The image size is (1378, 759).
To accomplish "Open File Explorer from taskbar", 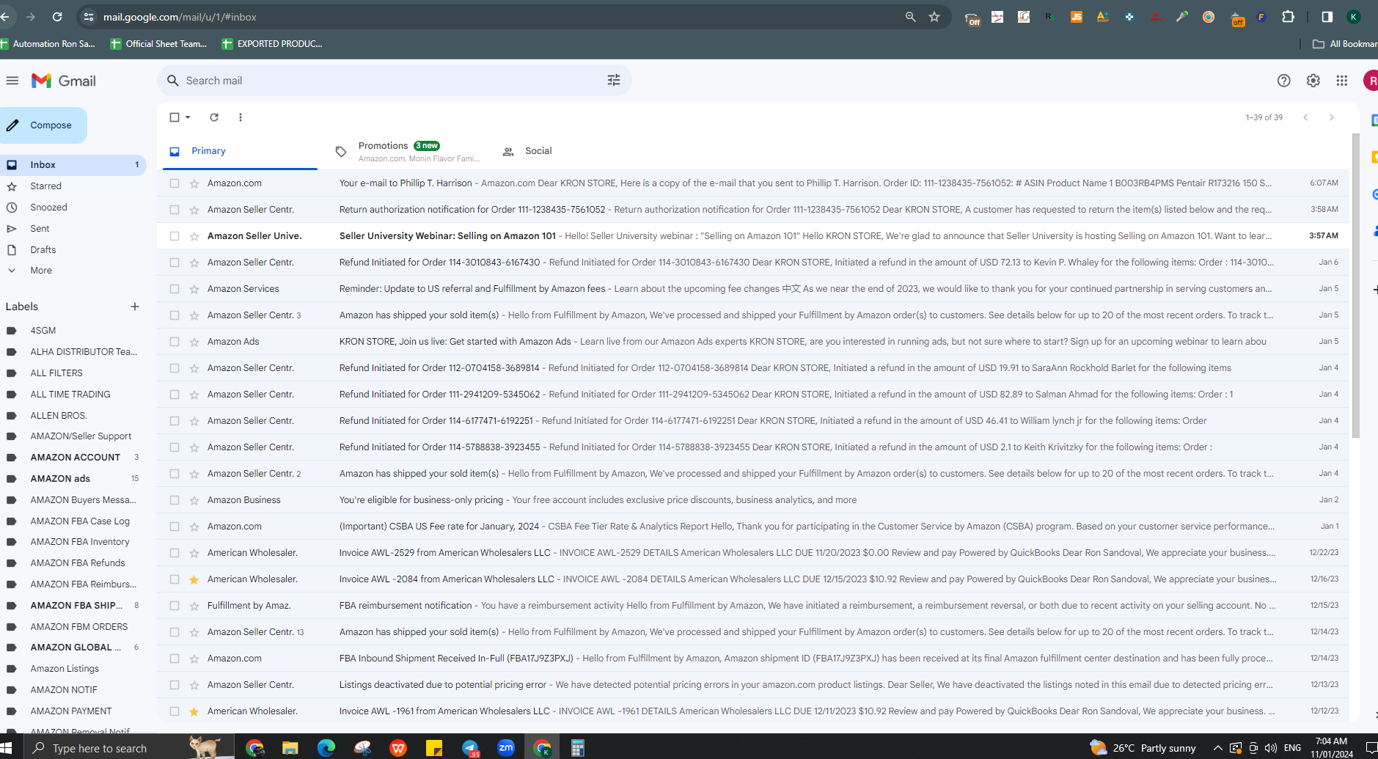I will [x=290, y=748].
